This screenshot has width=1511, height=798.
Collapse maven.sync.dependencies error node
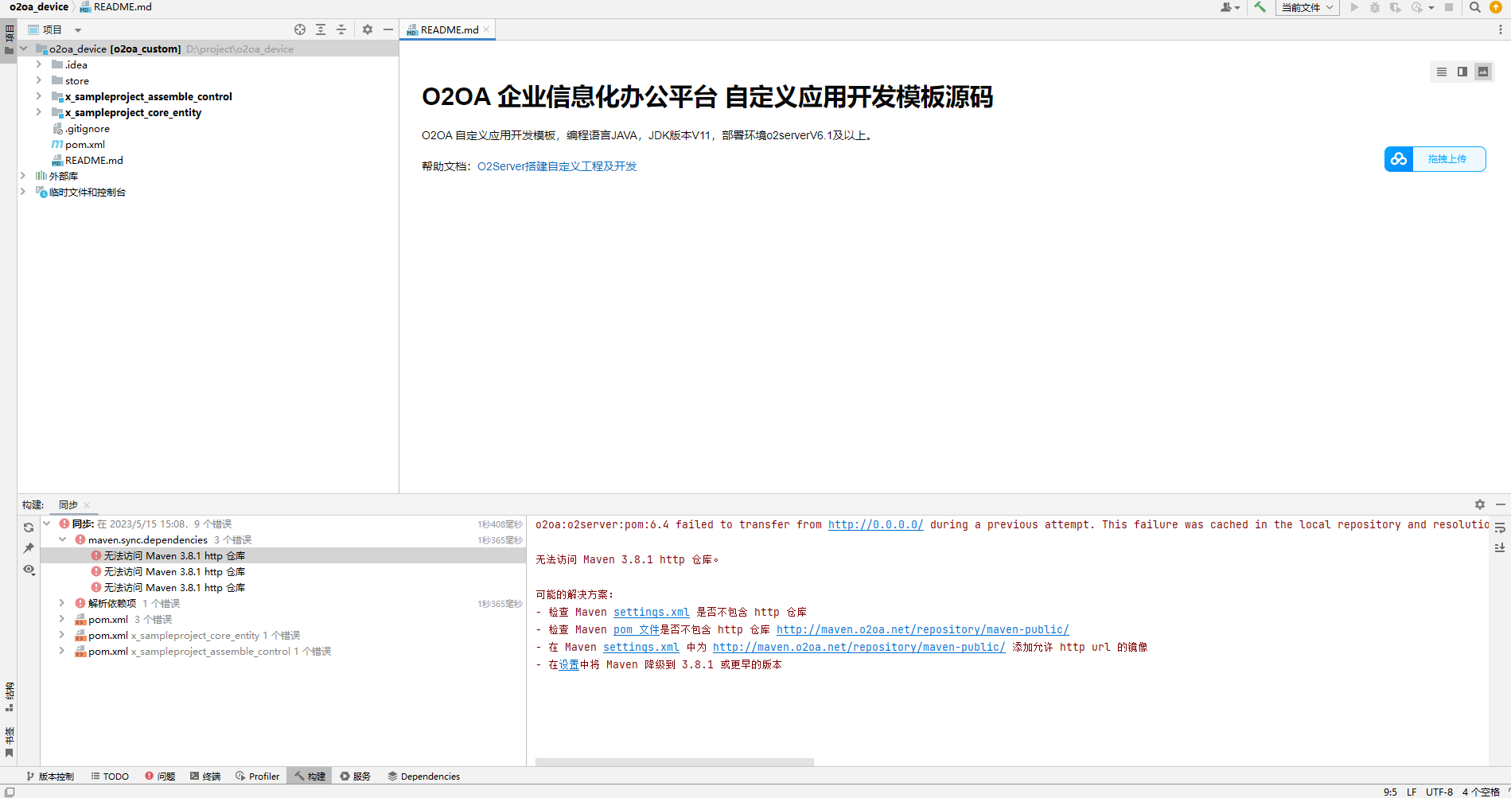[x=63, y=539]
